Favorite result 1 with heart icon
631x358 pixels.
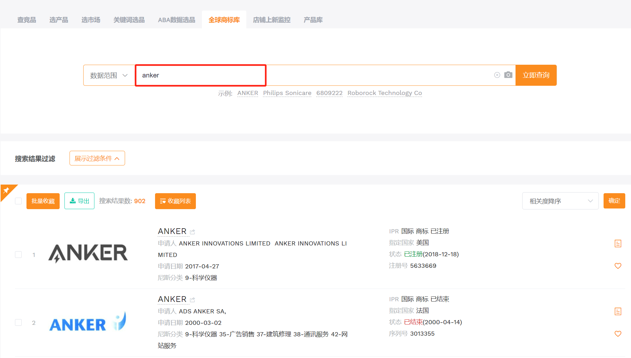pyautogui.click(x=618, y=266)
